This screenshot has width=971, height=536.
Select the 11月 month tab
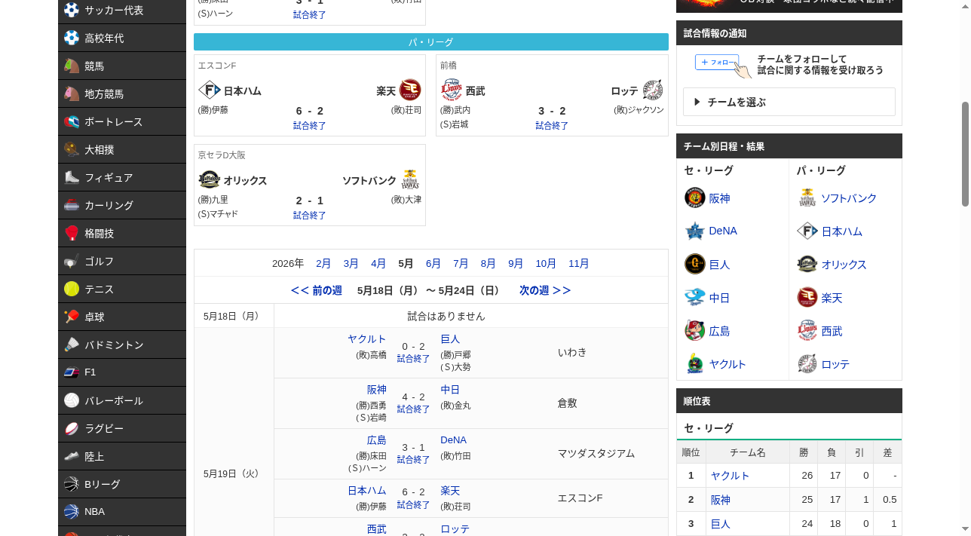tap(579, 263)
